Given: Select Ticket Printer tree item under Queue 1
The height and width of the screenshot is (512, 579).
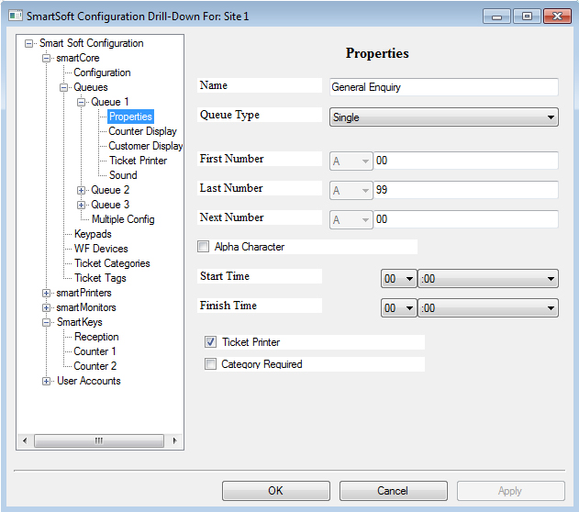Looking at the screenshot, I should 139,161.
